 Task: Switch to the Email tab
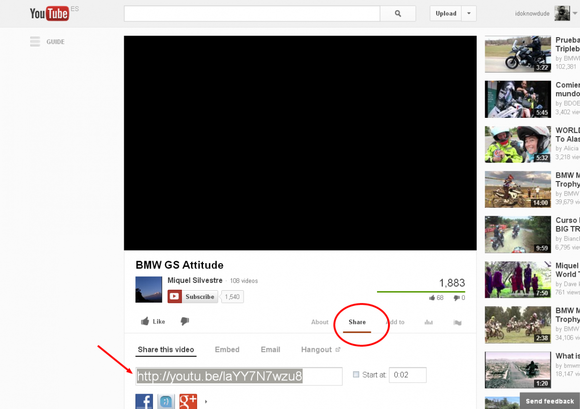pos(271,350)
